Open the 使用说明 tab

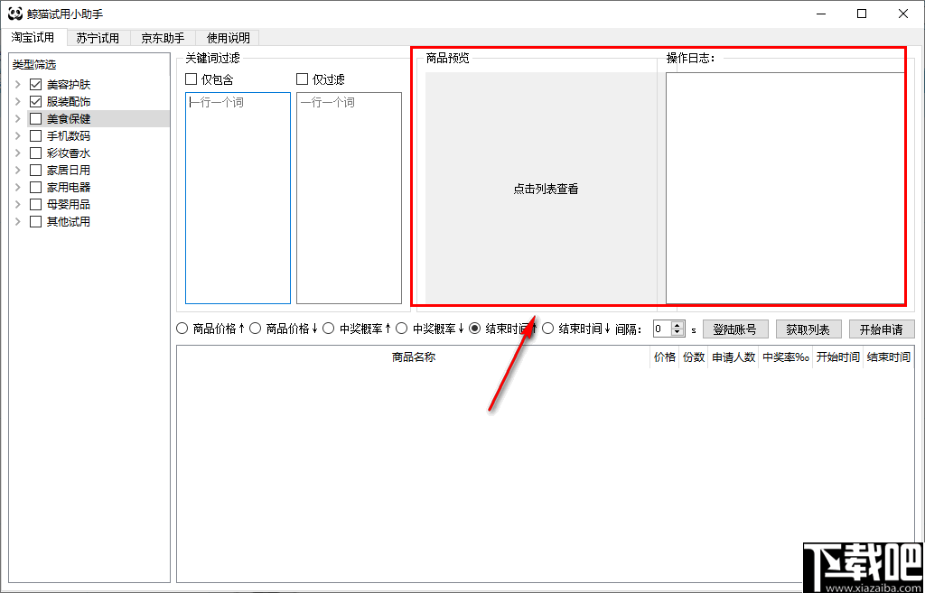pos(227,38)
